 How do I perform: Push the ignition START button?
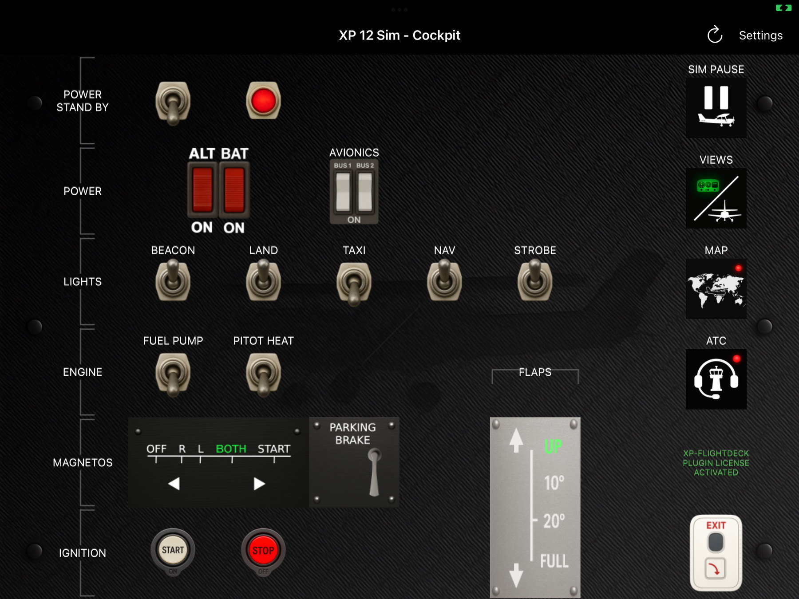pos(173,551)
